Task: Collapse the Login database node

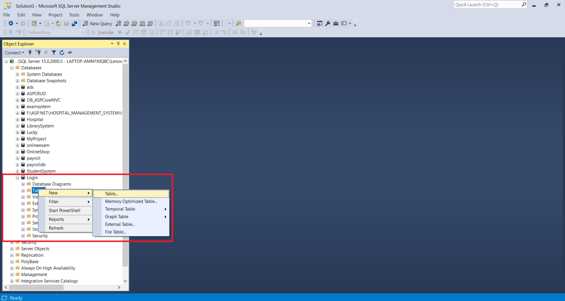Action: coord(17,177)
